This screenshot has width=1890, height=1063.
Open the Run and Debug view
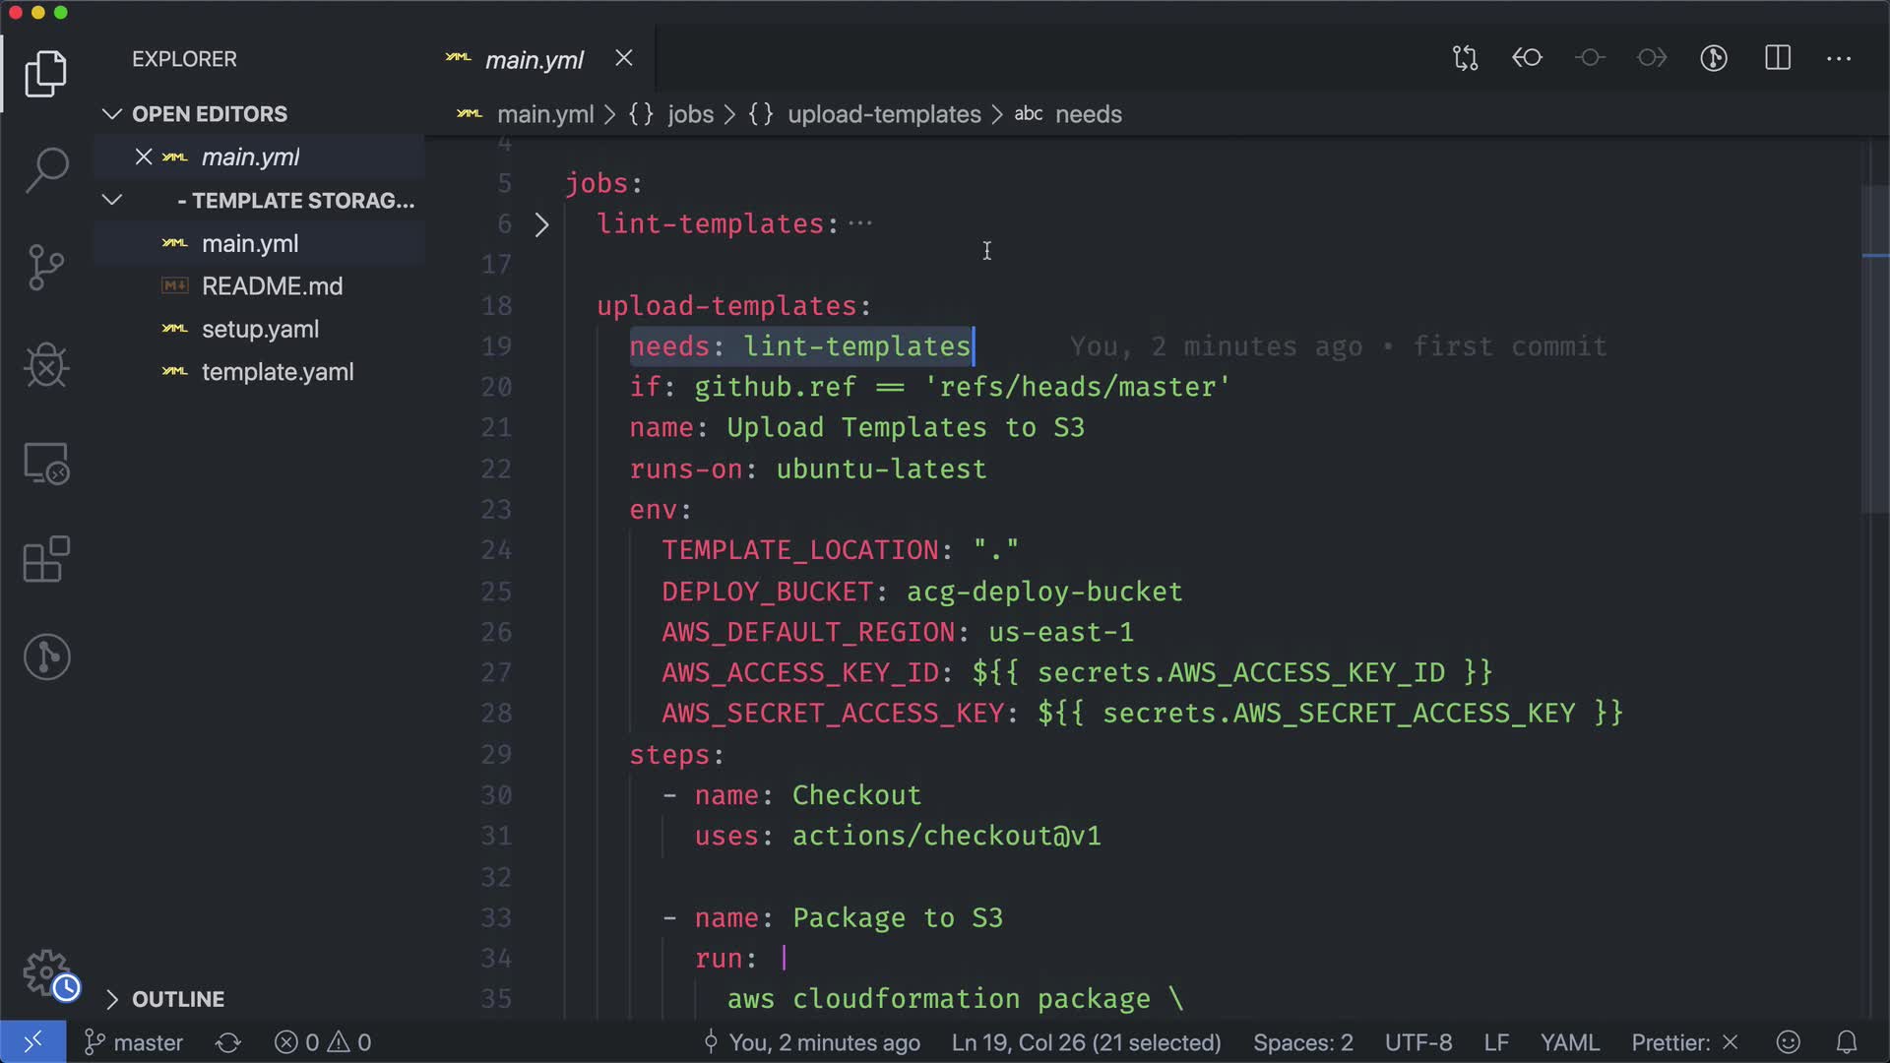coord(46,365)
